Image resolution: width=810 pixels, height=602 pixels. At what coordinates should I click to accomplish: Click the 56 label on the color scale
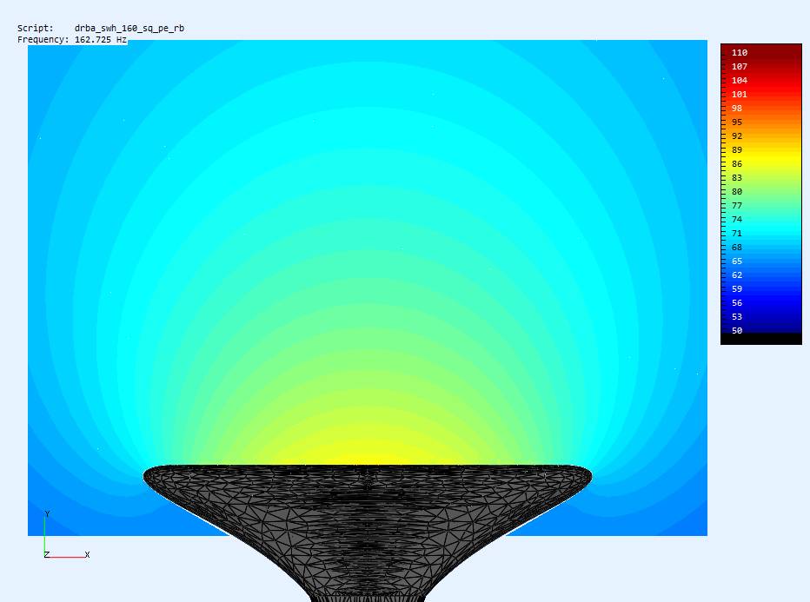point(737,303)
